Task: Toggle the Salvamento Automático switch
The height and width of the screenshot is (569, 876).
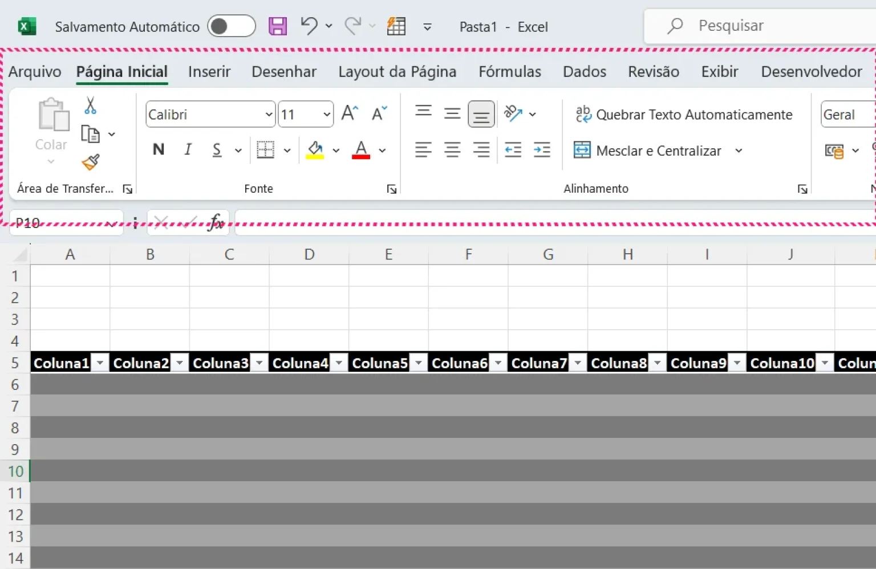Action: click(x=231, y=26)
